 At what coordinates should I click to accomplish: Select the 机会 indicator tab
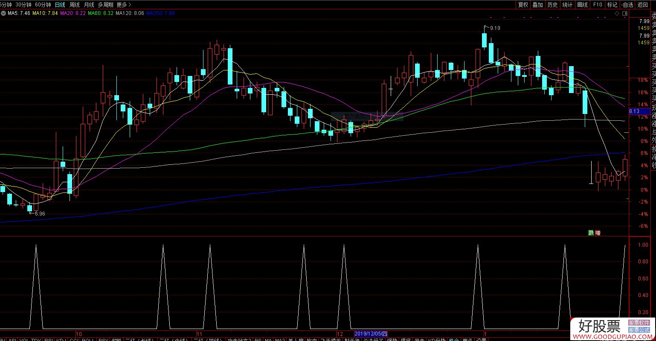pos(454,339)
